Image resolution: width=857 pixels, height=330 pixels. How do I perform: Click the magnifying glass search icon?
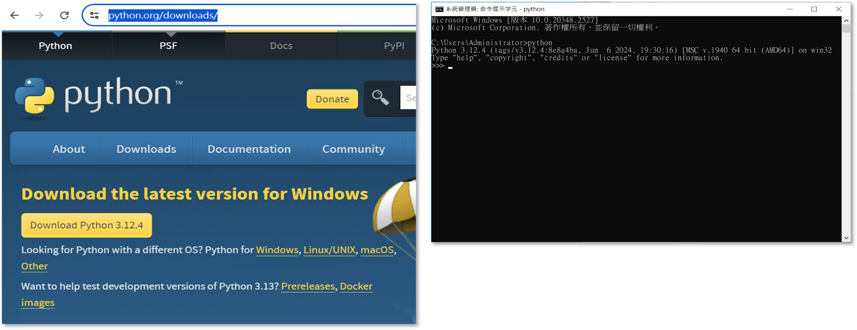(380, 97)
